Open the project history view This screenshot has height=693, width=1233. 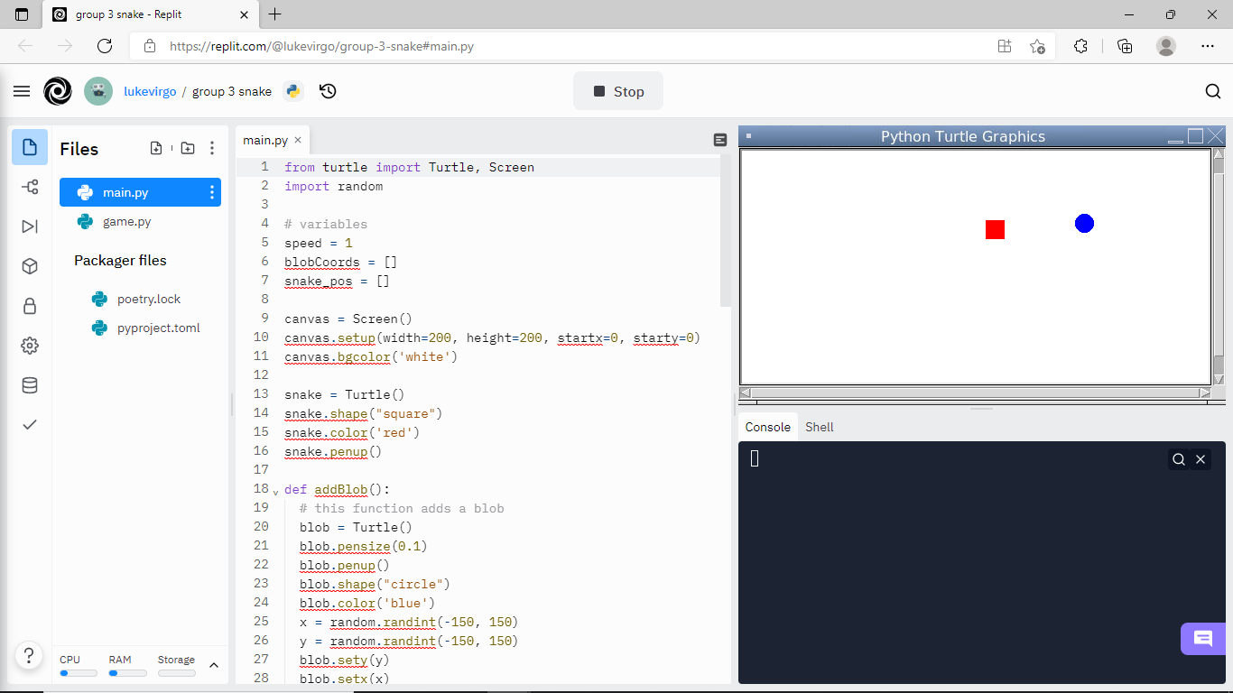328,91
